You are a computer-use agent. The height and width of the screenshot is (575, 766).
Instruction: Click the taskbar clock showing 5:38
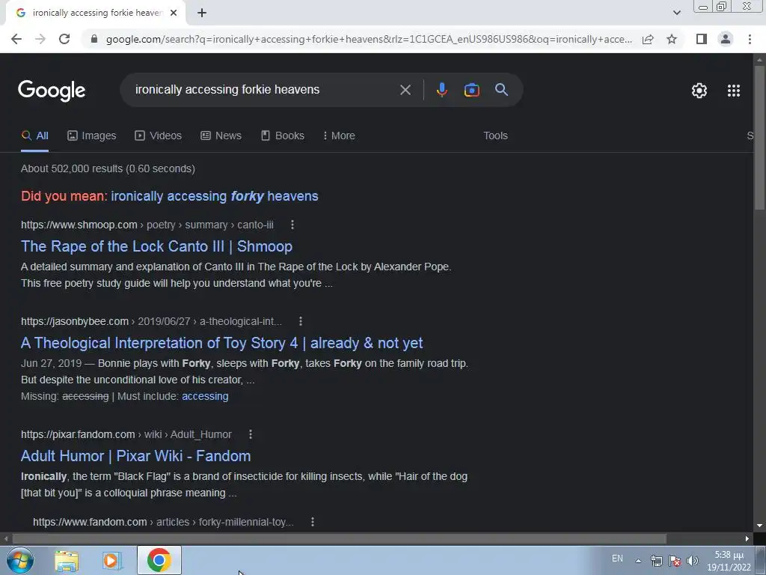pyautogui.click(x=729, y=561)
